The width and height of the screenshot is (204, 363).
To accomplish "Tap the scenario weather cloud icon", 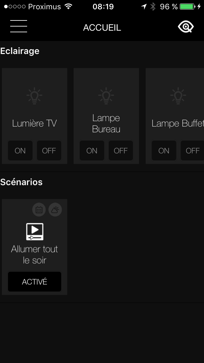I will [55, 210].
